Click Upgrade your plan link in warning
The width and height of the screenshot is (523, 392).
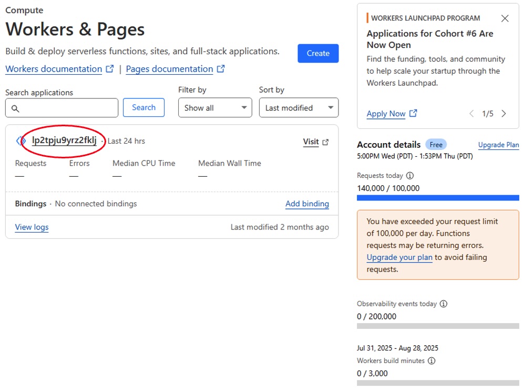399,257
